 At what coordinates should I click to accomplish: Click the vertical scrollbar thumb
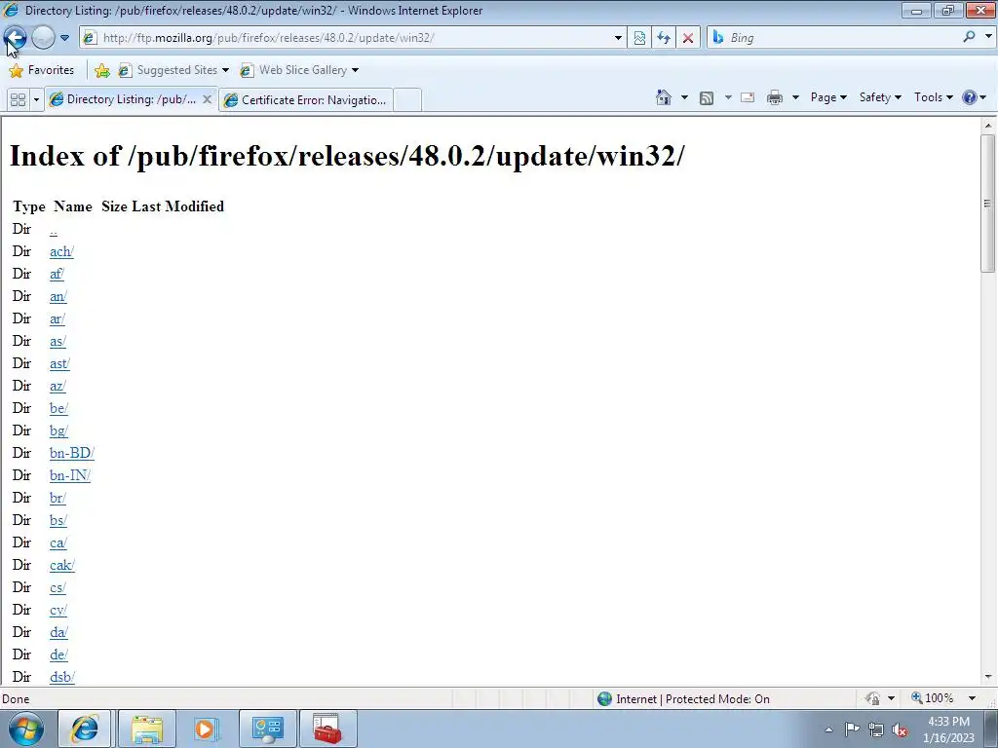pyautogui.click(x=987, y=204)
